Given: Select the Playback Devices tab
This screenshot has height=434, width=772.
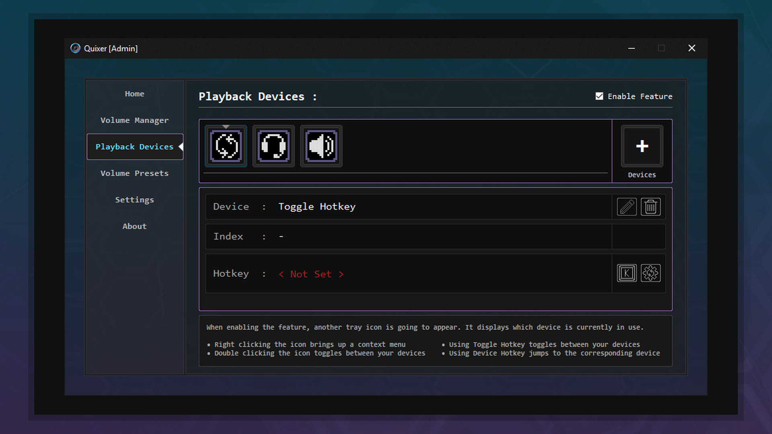Looking at the screenshot, I should coord(134,147).
